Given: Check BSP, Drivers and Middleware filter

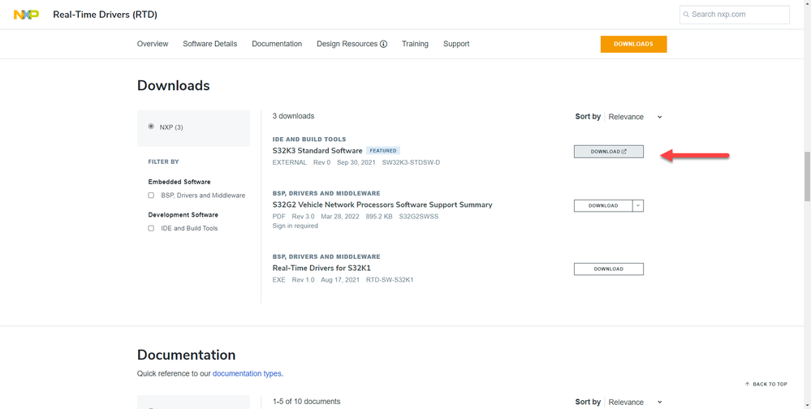Looking at the screenshot, I should [151, 196].
